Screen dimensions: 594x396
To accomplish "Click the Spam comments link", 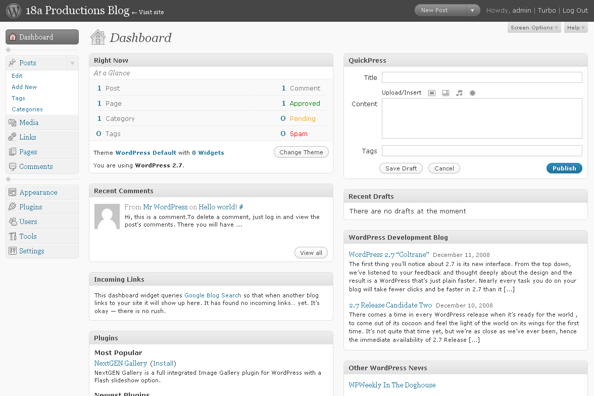I will pos(299,134).
